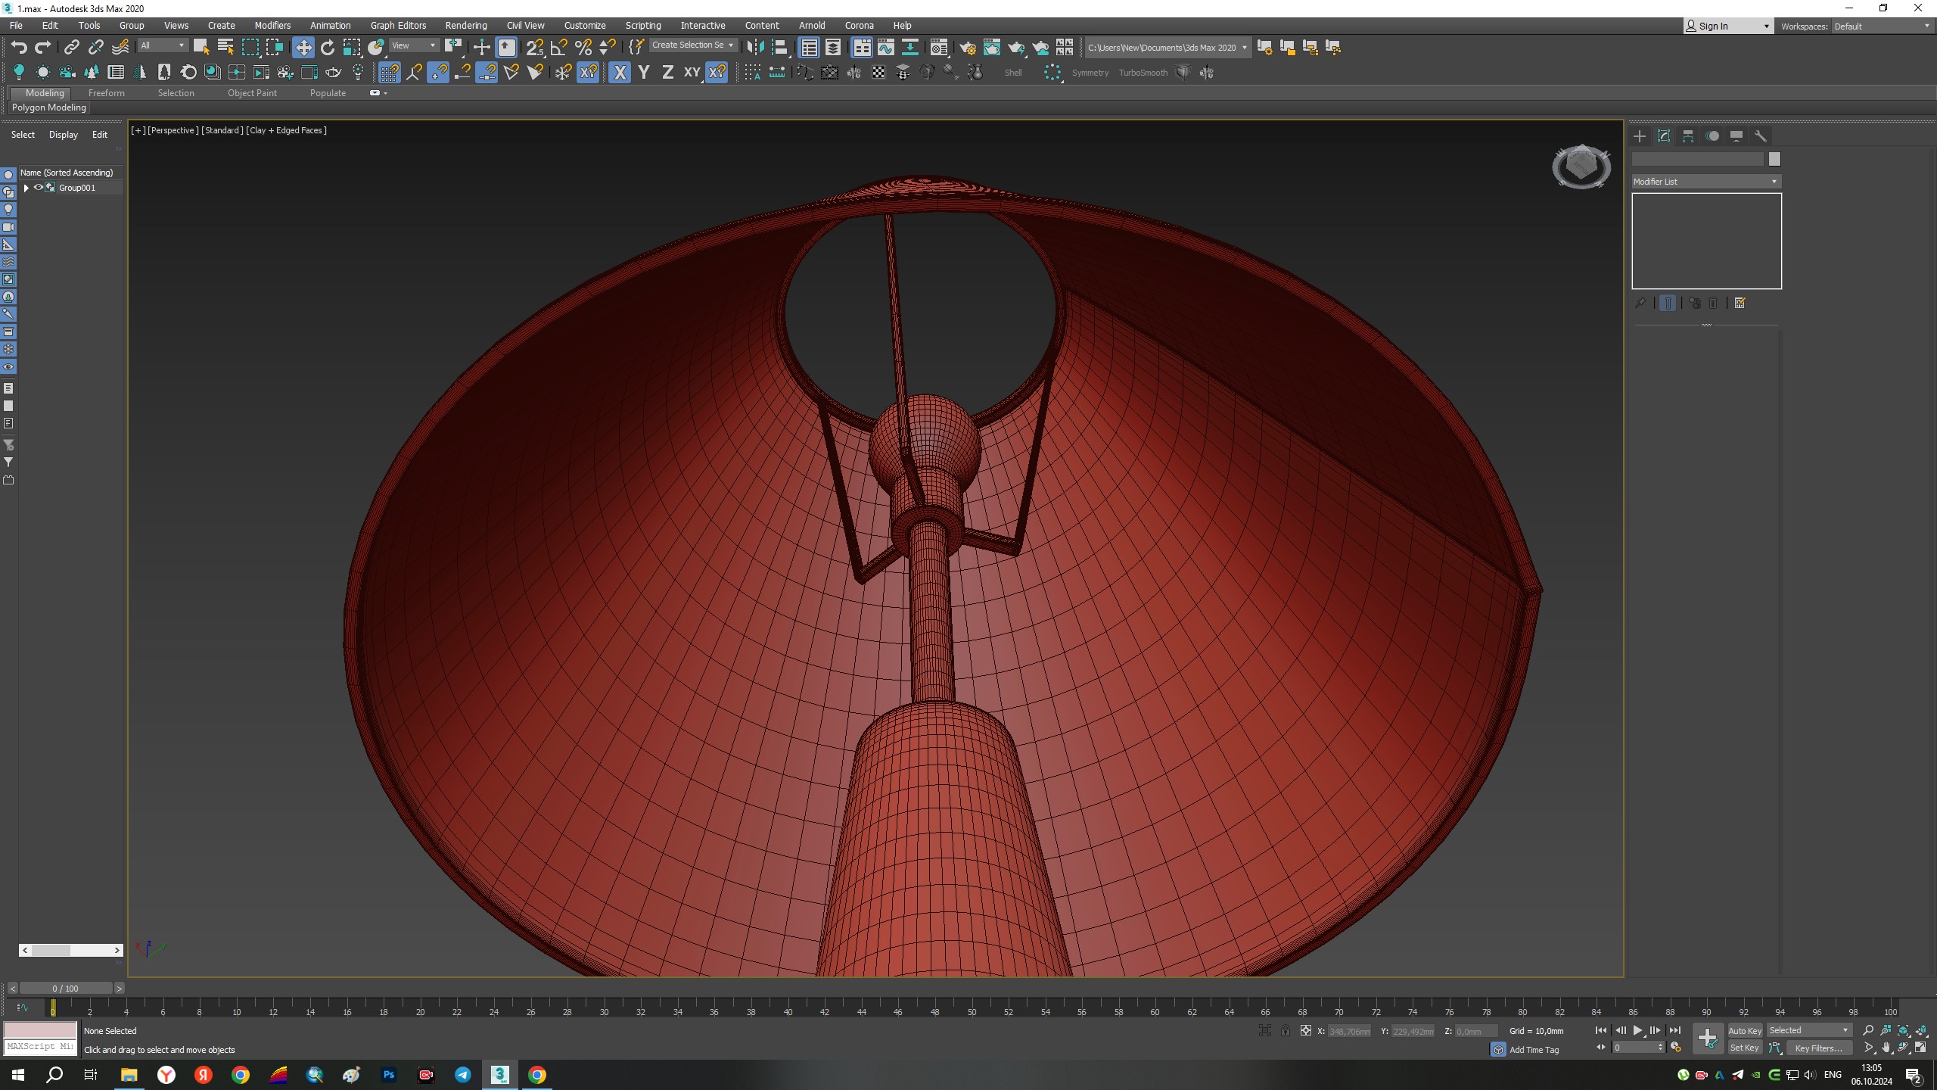Toggle the Angle Snap button

[559, 48]
